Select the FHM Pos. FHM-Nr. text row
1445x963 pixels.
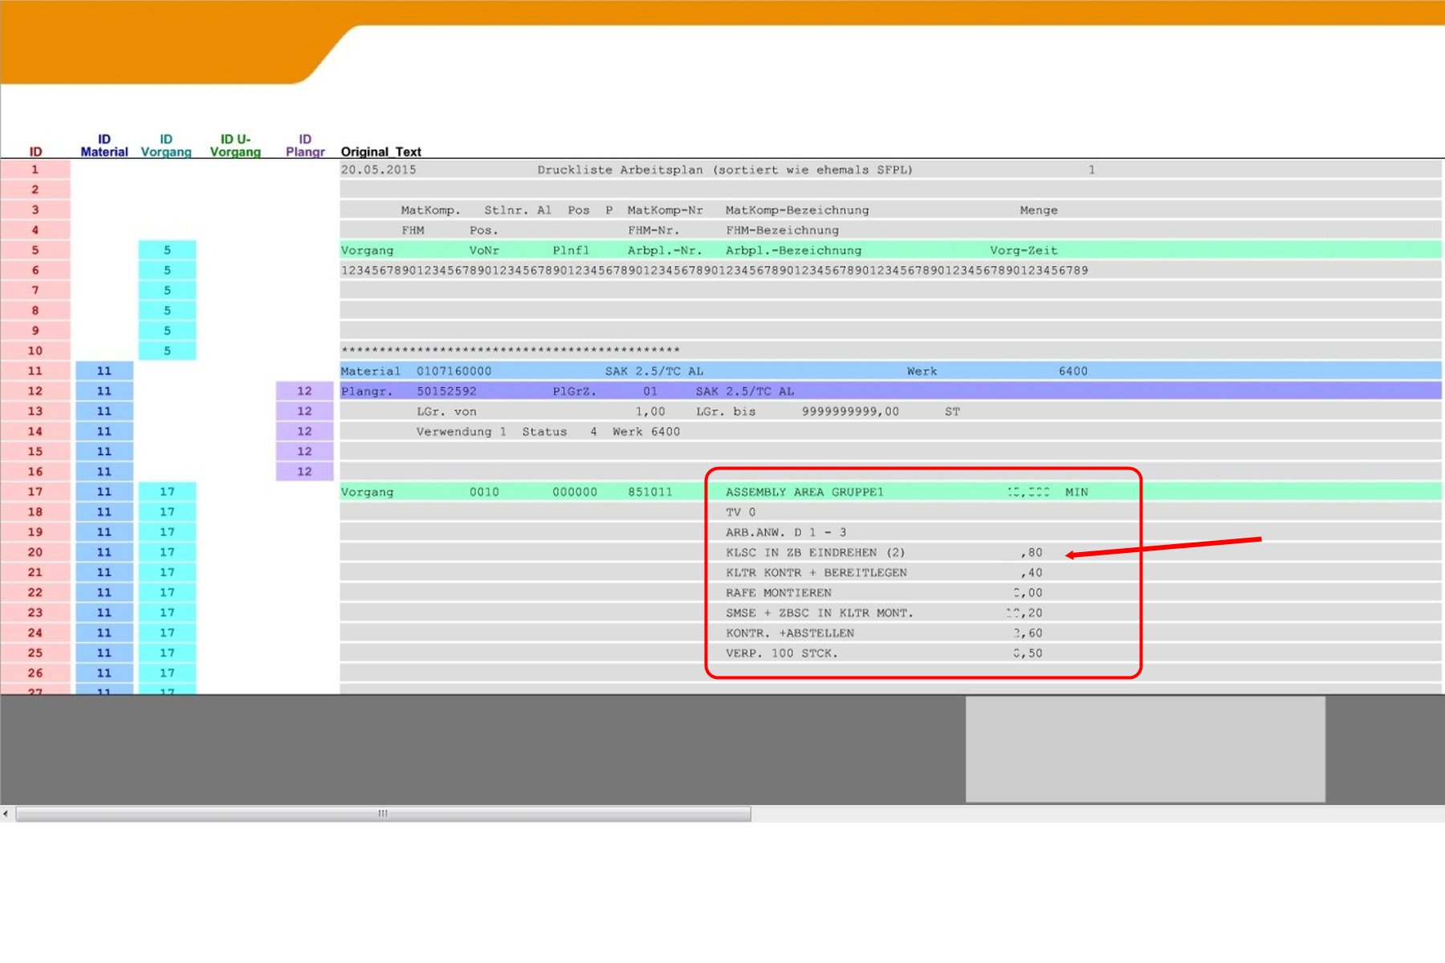pos(890,230)
